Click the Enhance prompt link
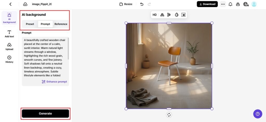The height and width of the screenshot is (122, 266). pos(54,82)
